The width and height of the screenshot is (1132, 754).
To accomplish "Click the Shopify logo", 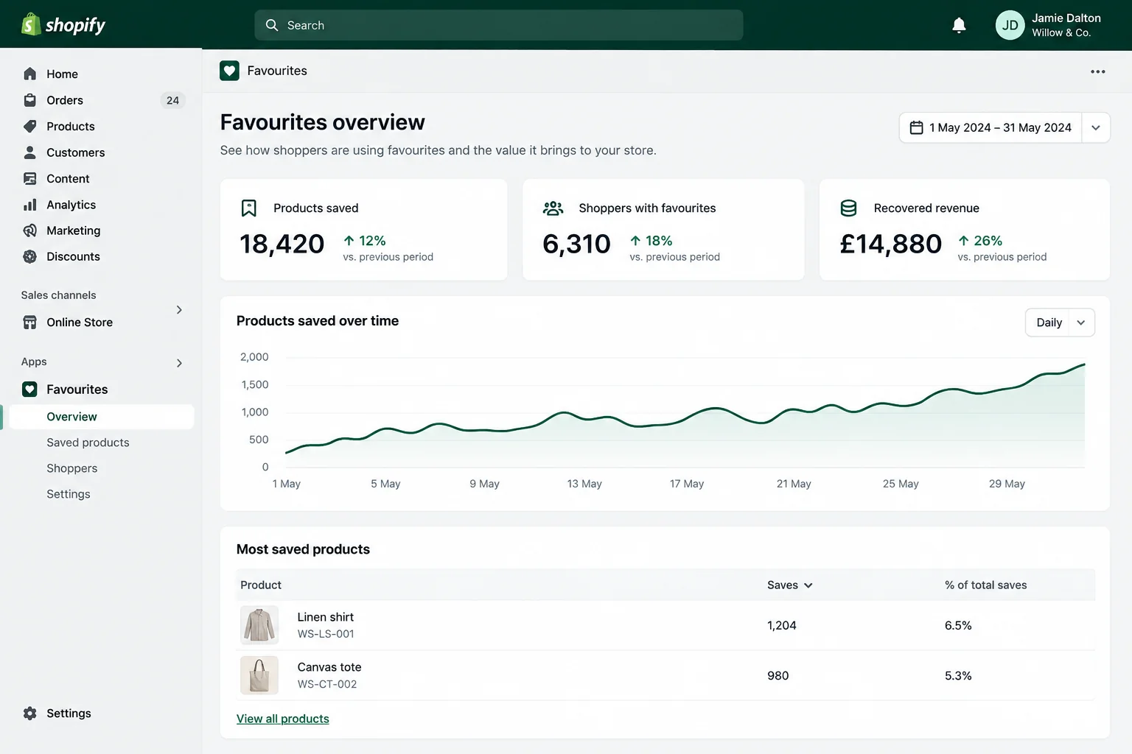I will [x=63, y=25].
